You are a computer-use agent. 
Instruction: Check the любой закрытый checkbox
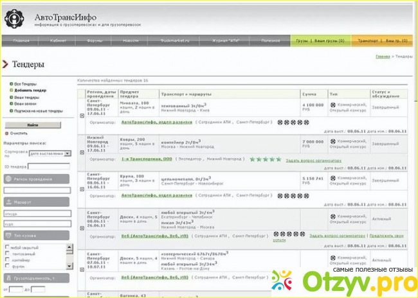6,247
